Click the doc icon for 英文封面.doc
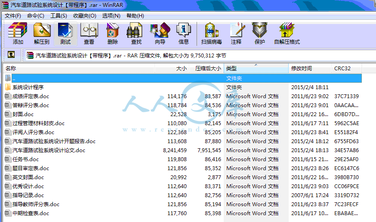The image size is (376, 222). [8, 177]
